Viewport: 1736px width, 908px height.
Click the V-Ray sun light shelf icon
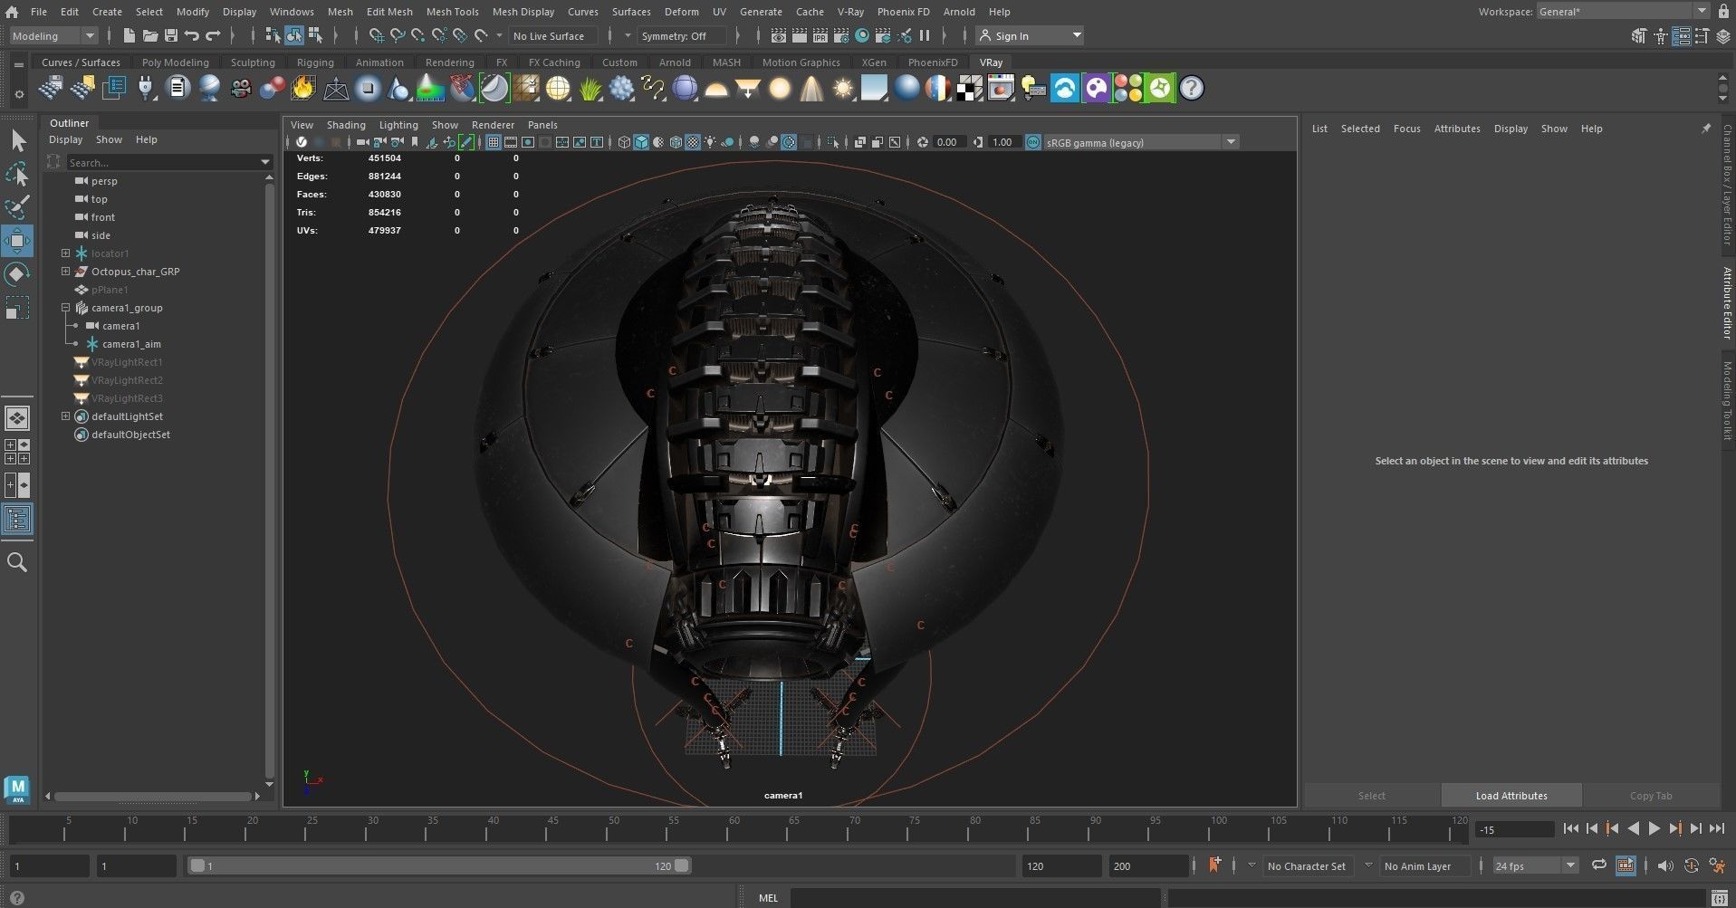pyautogui.click(x=843, y=88)
